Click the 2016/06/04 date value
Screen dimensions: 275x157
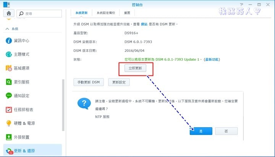pyautogui.click(x=134, y=51)
